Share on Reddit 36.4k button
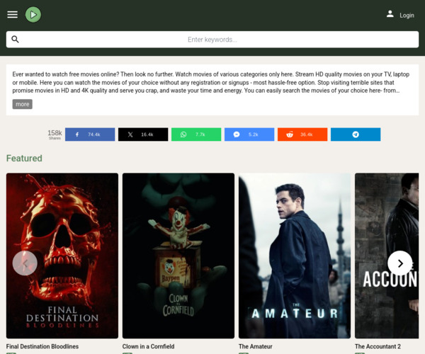Screen dimensions: 425x354 click(x=302, y=135)
